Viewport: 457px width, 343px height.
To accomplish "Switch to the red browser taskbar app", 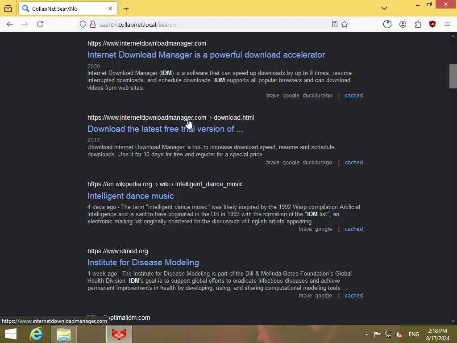I will pos(119,334).
